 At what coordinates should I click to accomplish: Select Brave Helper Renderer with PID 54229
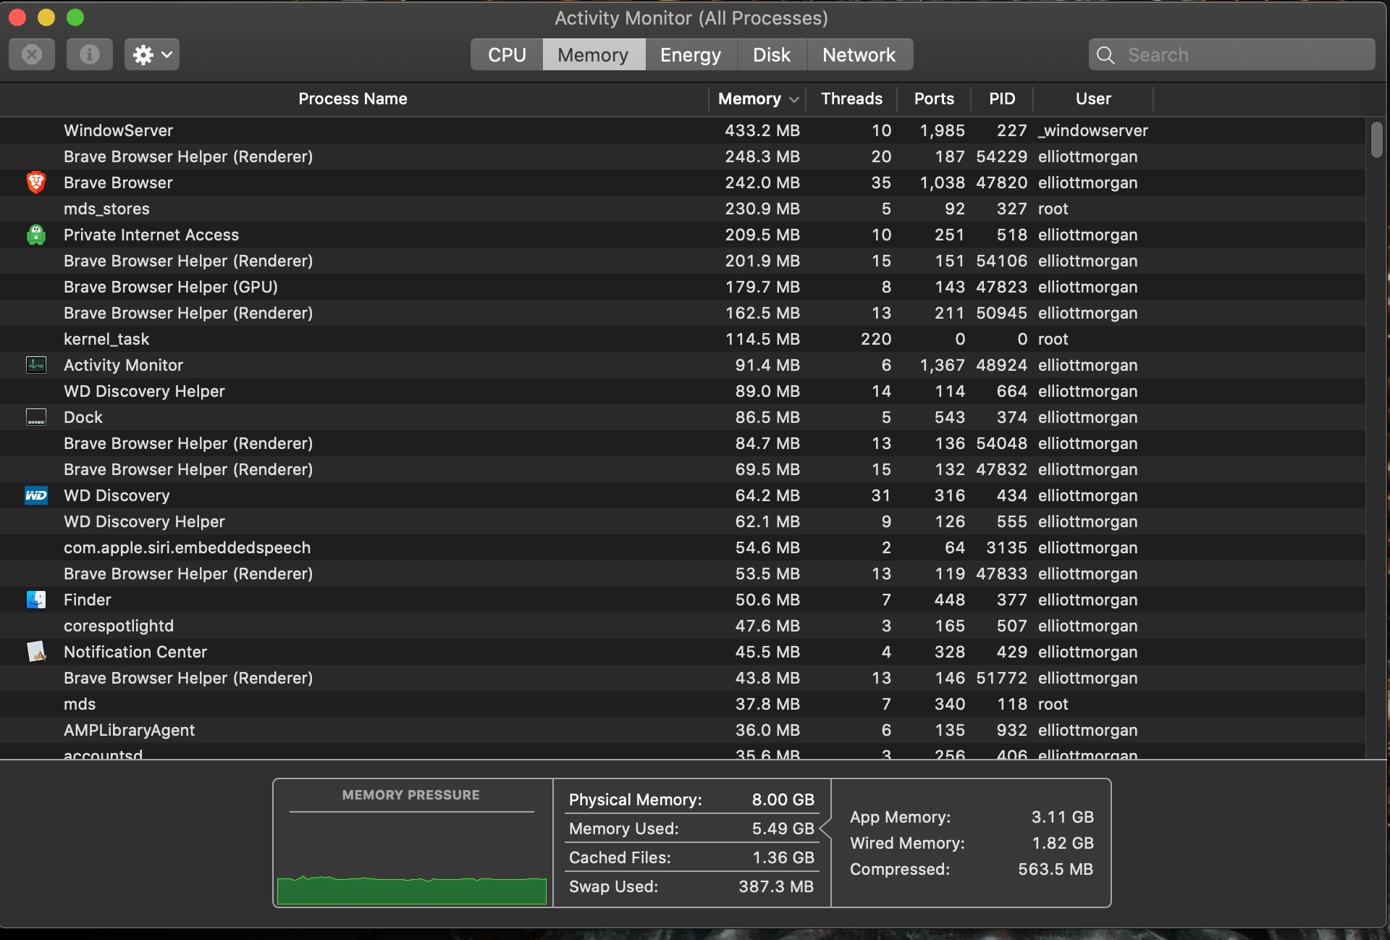point(683,156)
